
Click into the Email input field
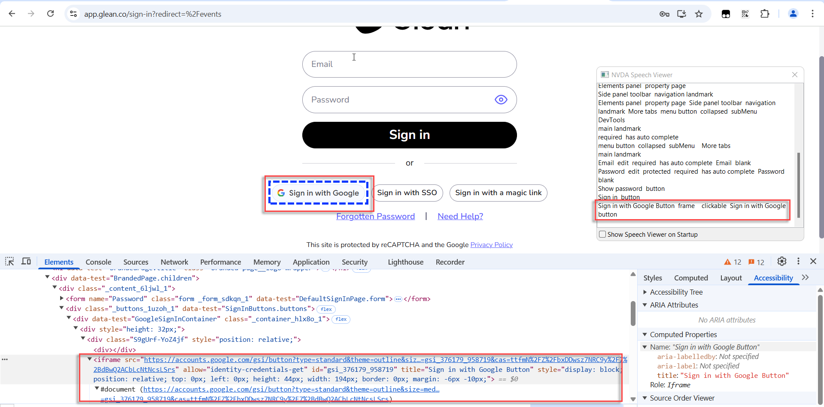409,64
